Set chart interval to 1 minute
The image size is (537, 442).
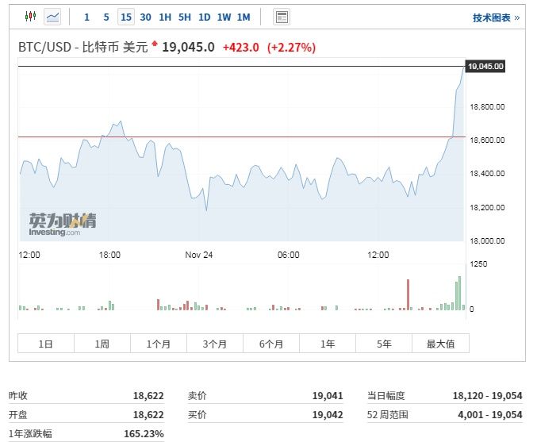(86, 17)
